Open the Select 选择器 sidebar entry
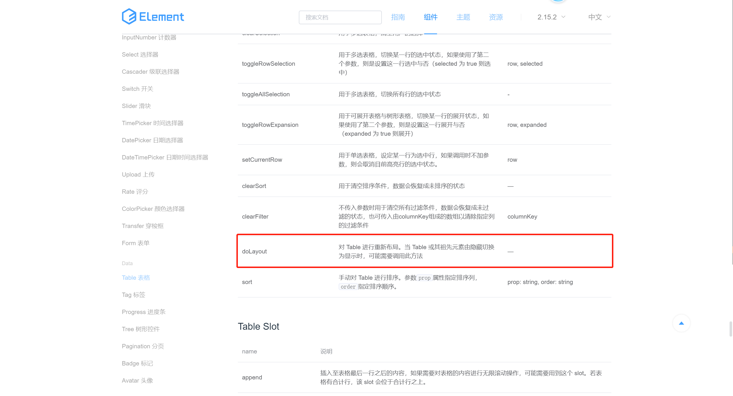This screenshot has height=396, width=733. point(140,54)
